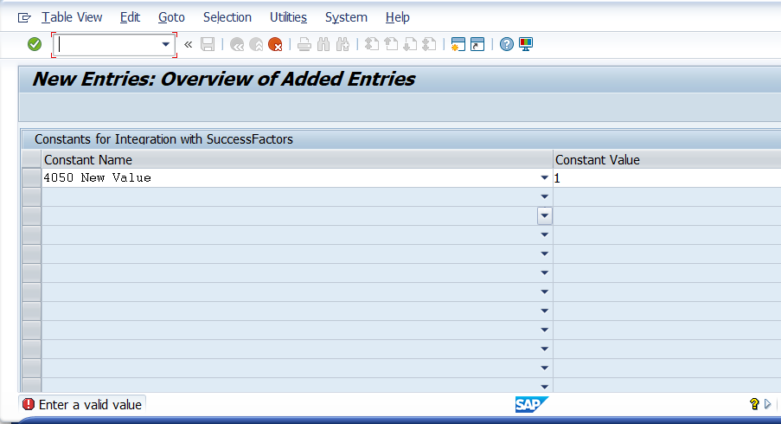Click the Constant Value column header

668,159
